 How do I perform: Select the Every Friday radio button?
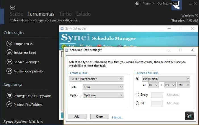click(x=137, y=79)
